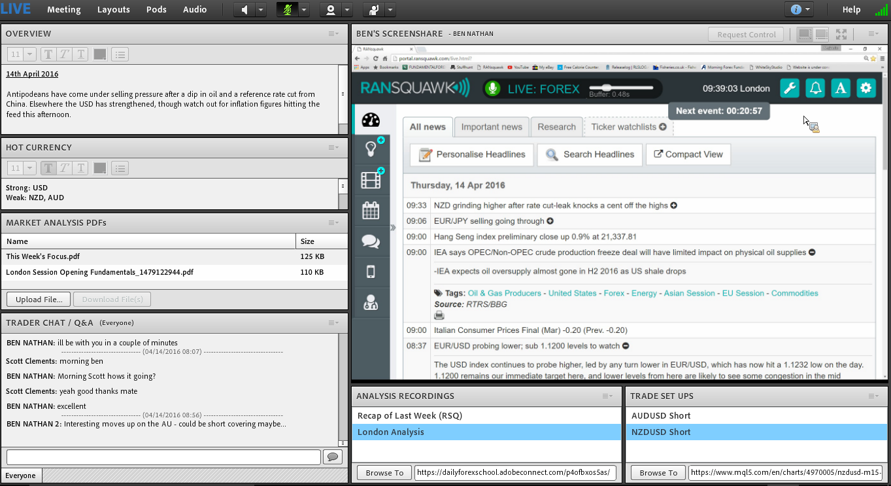The image size is (891, 486).
Task: Click the mobile phone sidebar icon
Action: [371, 271]
